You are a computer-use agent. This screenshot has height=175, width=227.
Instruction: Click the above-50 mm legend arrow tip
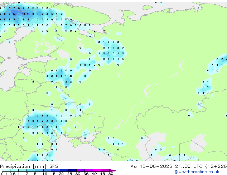coord(113,170)
